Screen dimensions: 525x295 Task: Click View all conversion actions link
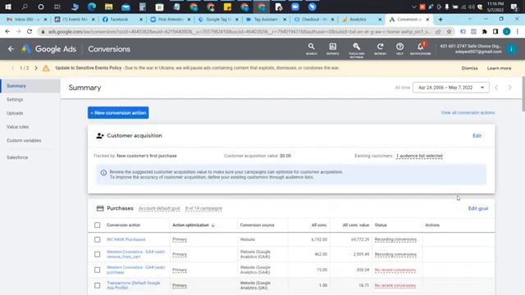coord(468,113)
